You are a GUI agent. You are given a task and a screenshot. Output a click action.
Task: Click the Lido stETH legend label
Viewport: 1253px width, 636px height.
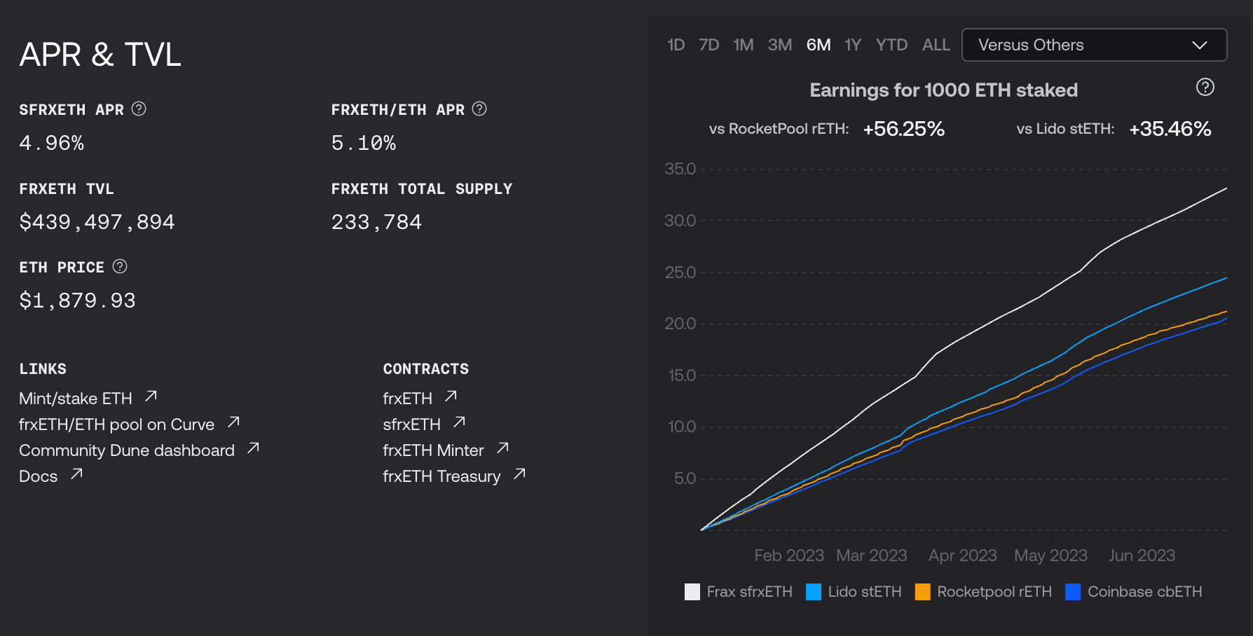[x=865, y=592]
